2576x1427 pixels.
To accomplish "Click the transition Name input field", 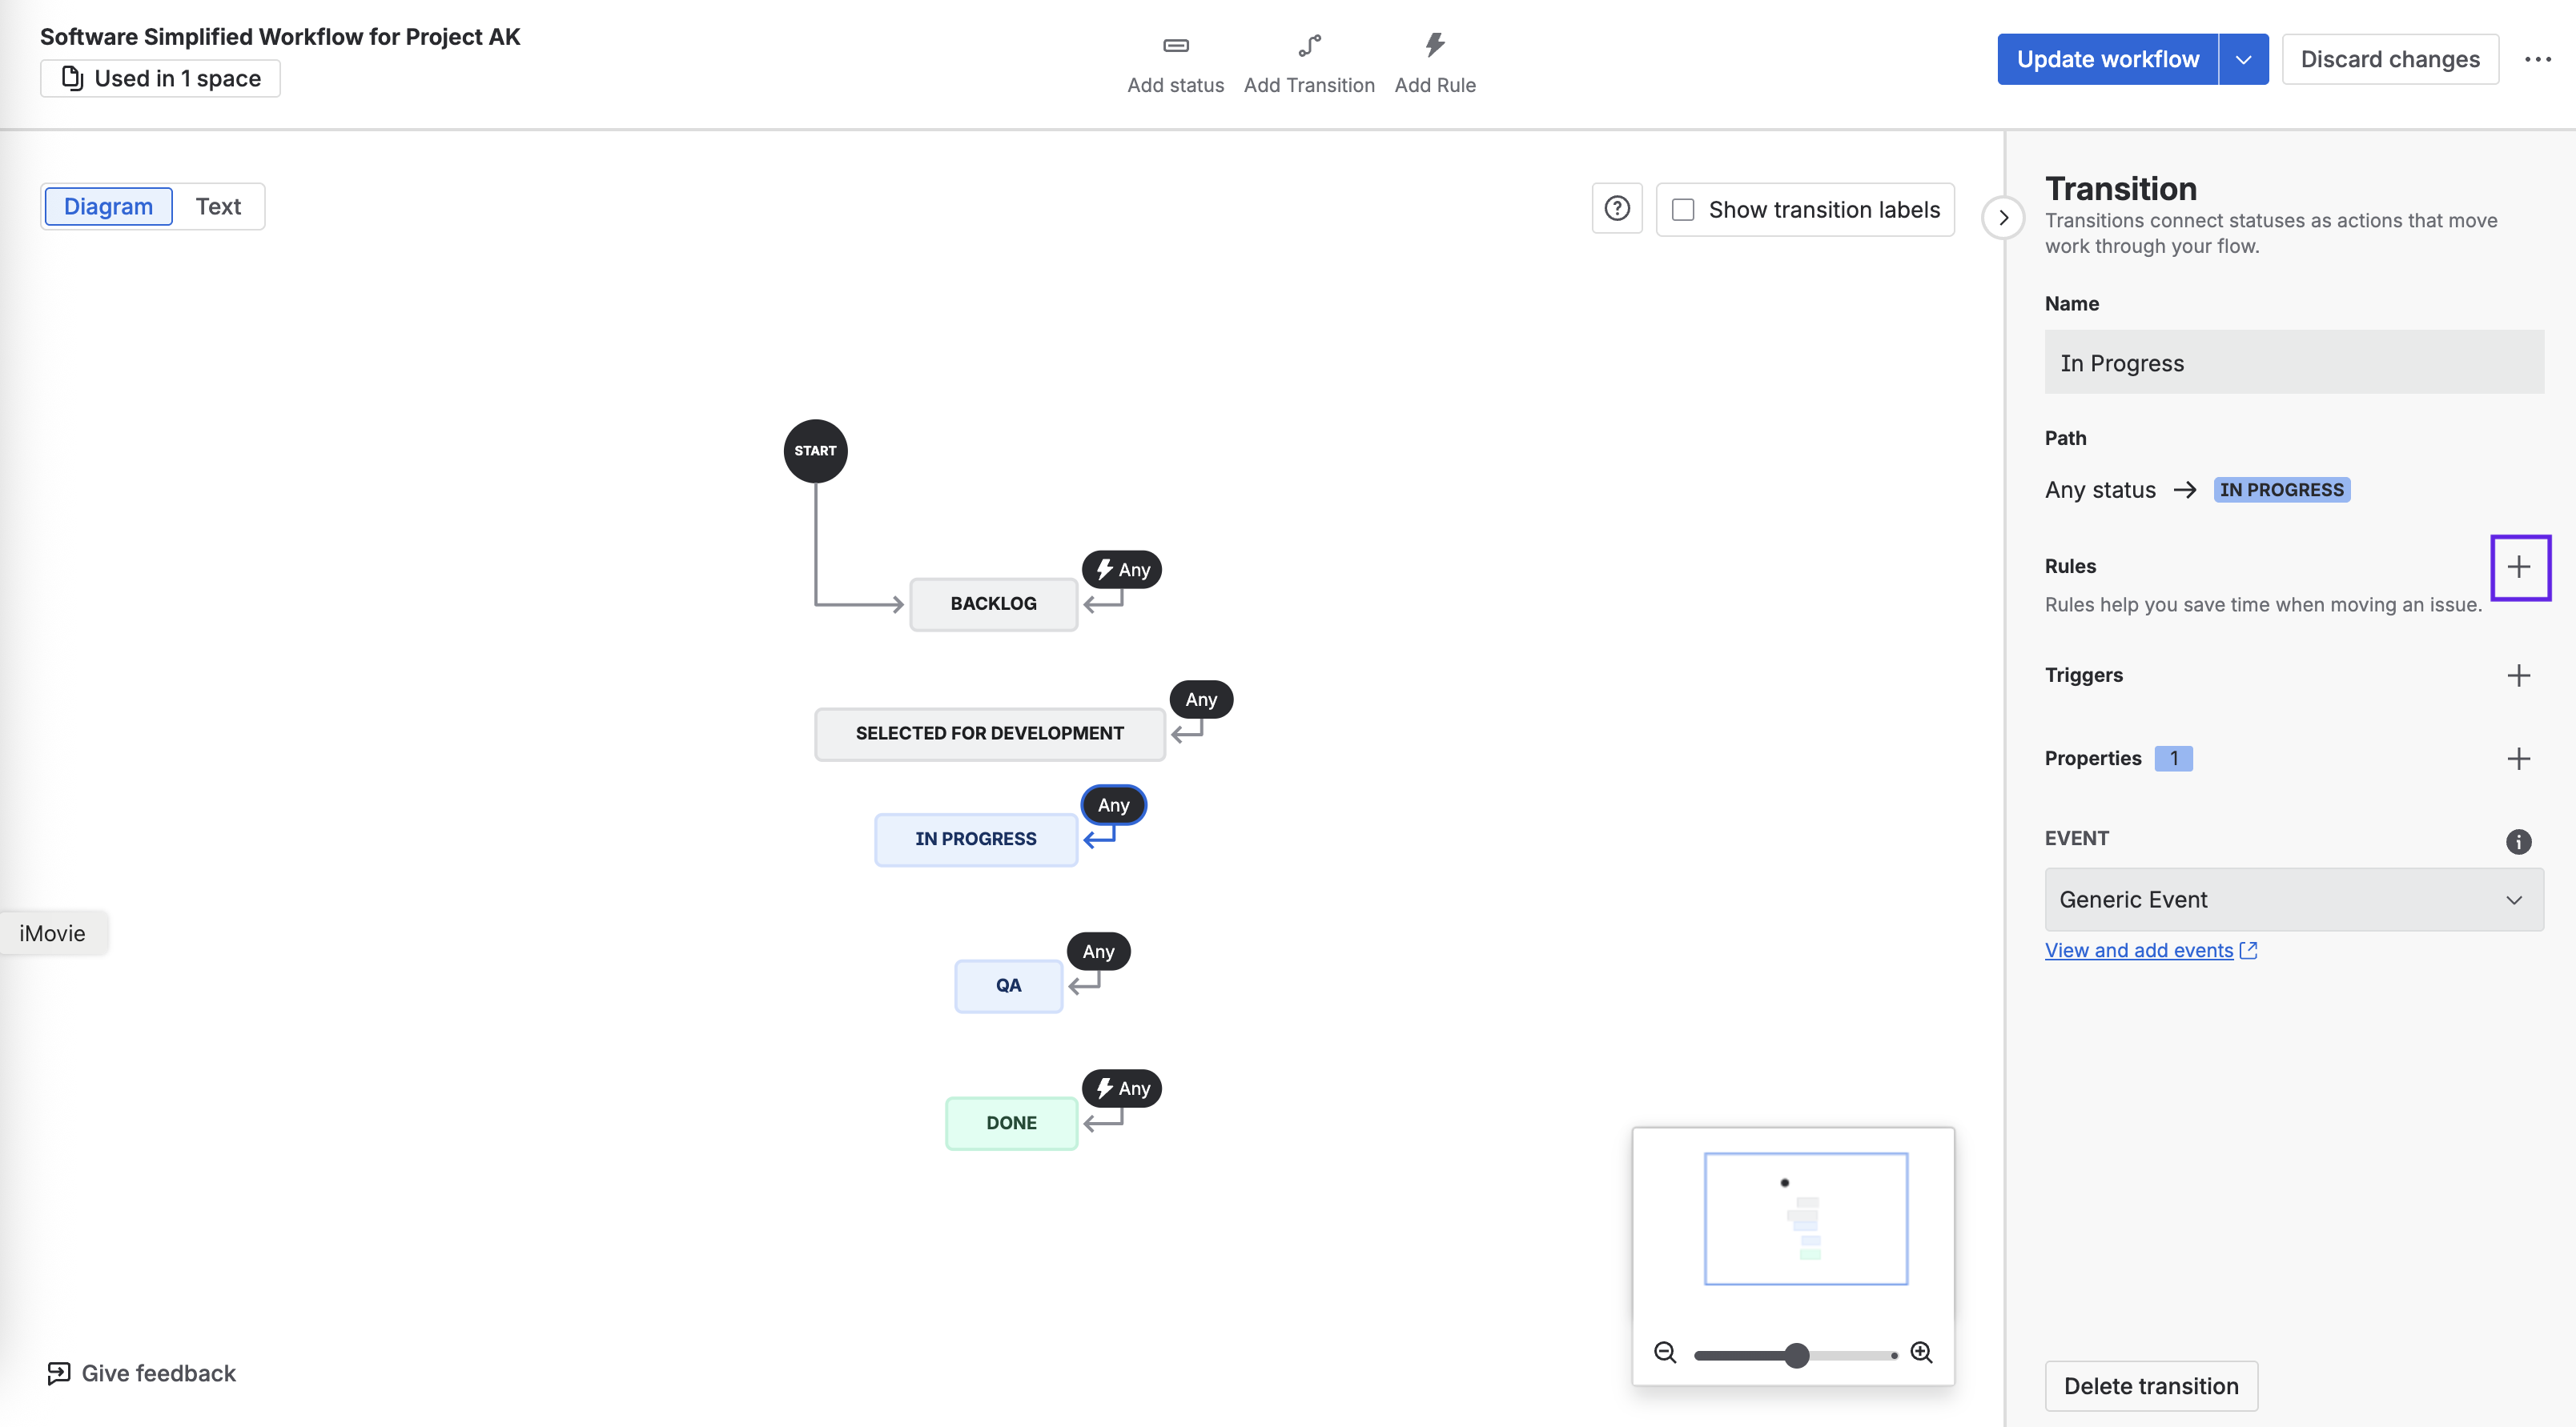I will pos(2293,363).
